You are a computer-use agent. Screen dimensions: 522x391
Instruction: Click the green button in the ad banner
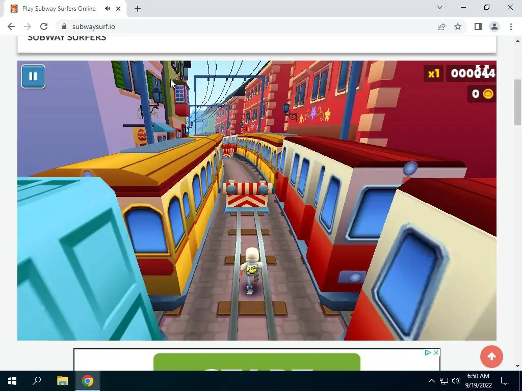[257, 362]
